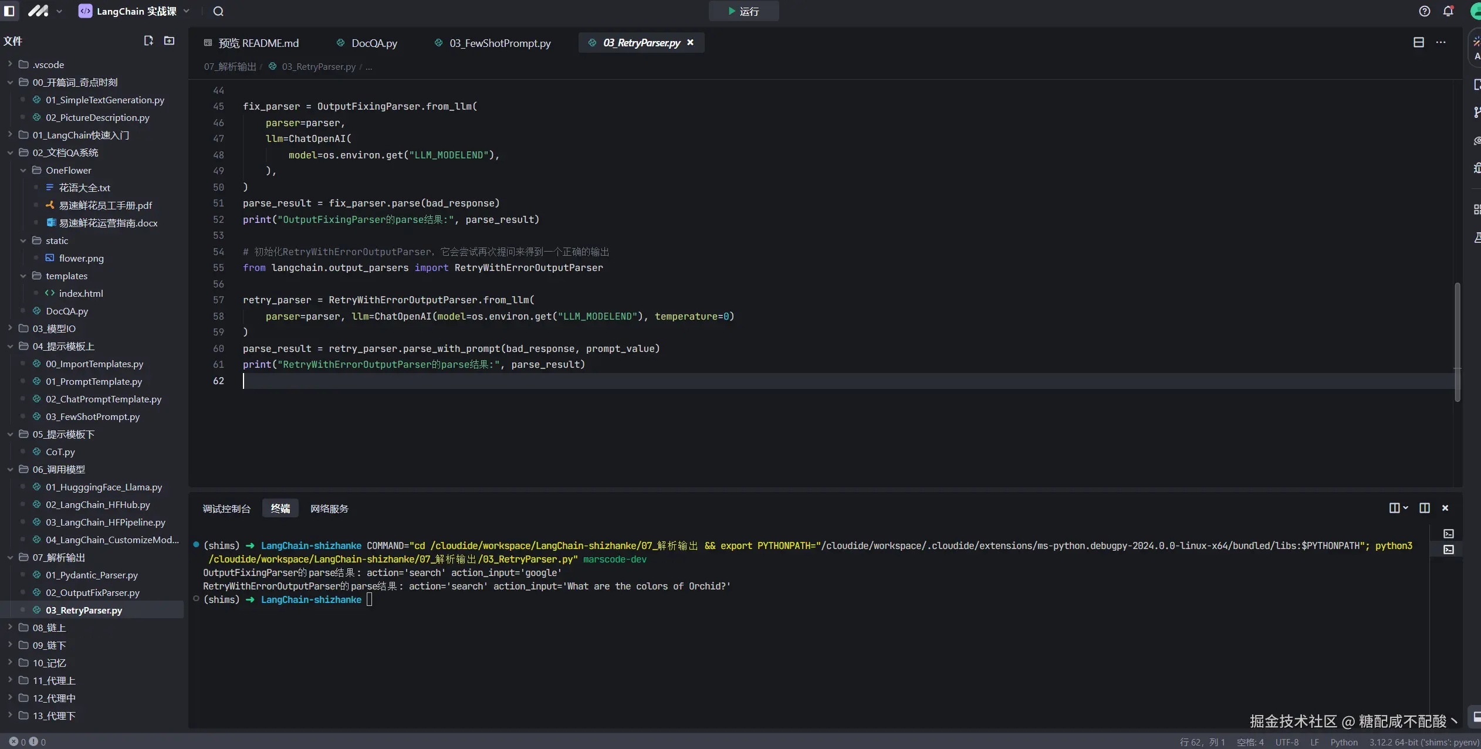The image size is (1481, 749).
Task: Click the new file icon in file panel
Action: [x=148, y=40]
